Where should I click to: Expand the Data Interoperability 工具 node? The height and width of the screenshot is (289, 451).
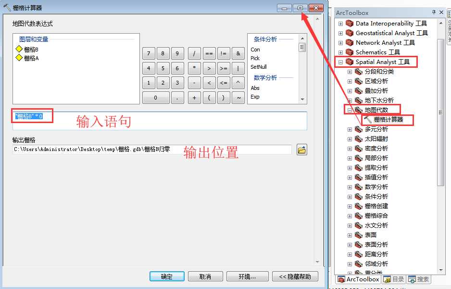(x=340, y=24)
